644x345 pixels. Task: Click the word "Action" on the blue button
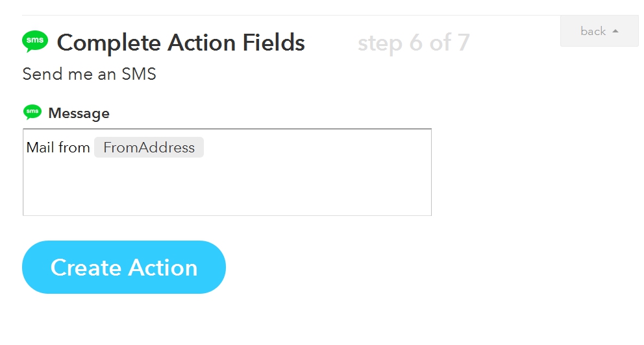pyautogui.click(x=163, y=267)
